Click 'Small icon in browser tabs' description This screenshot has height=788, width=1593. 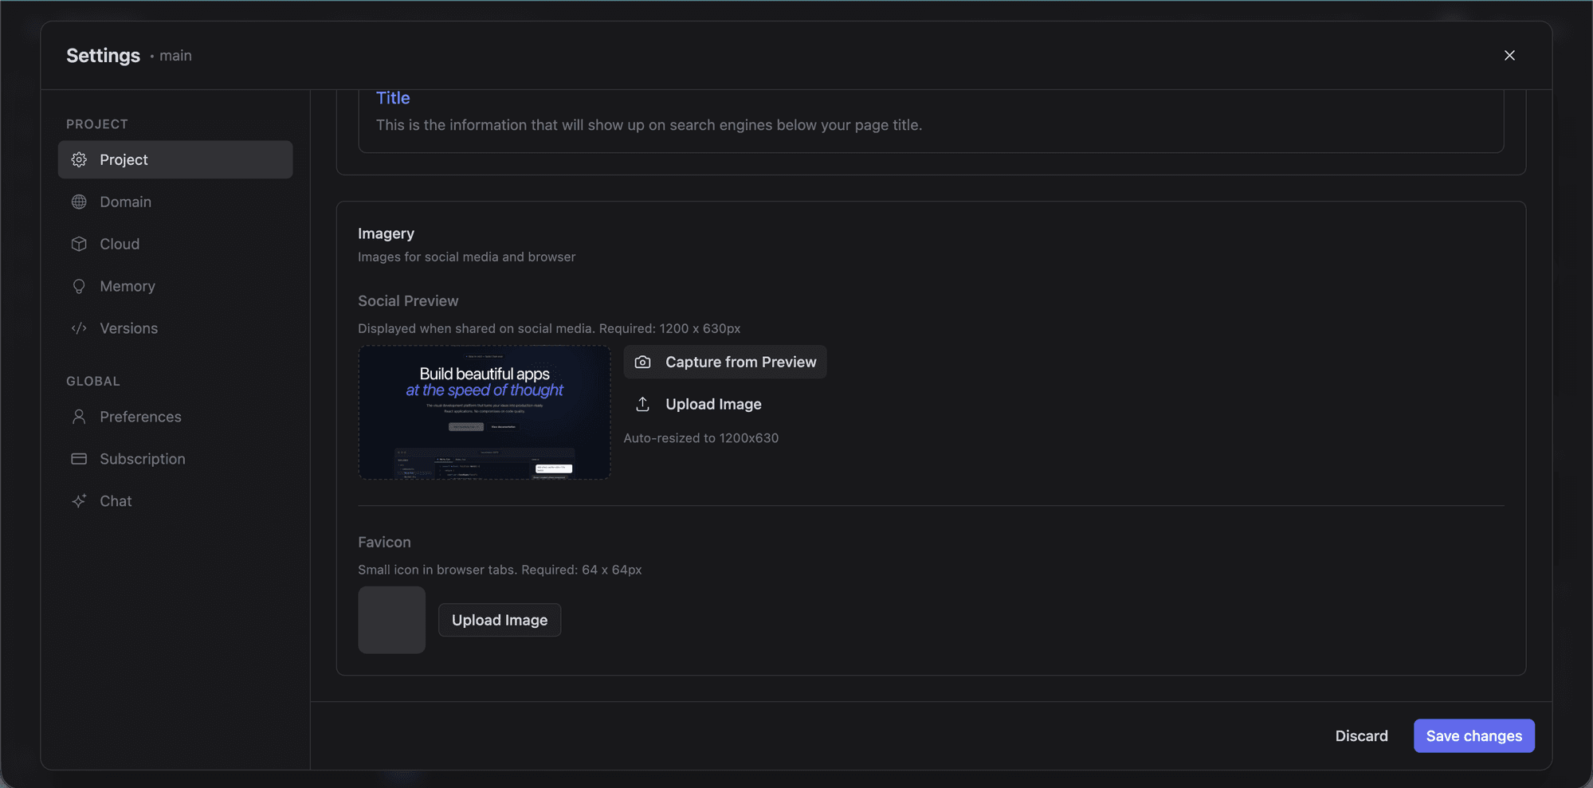[x=500, y=570]
